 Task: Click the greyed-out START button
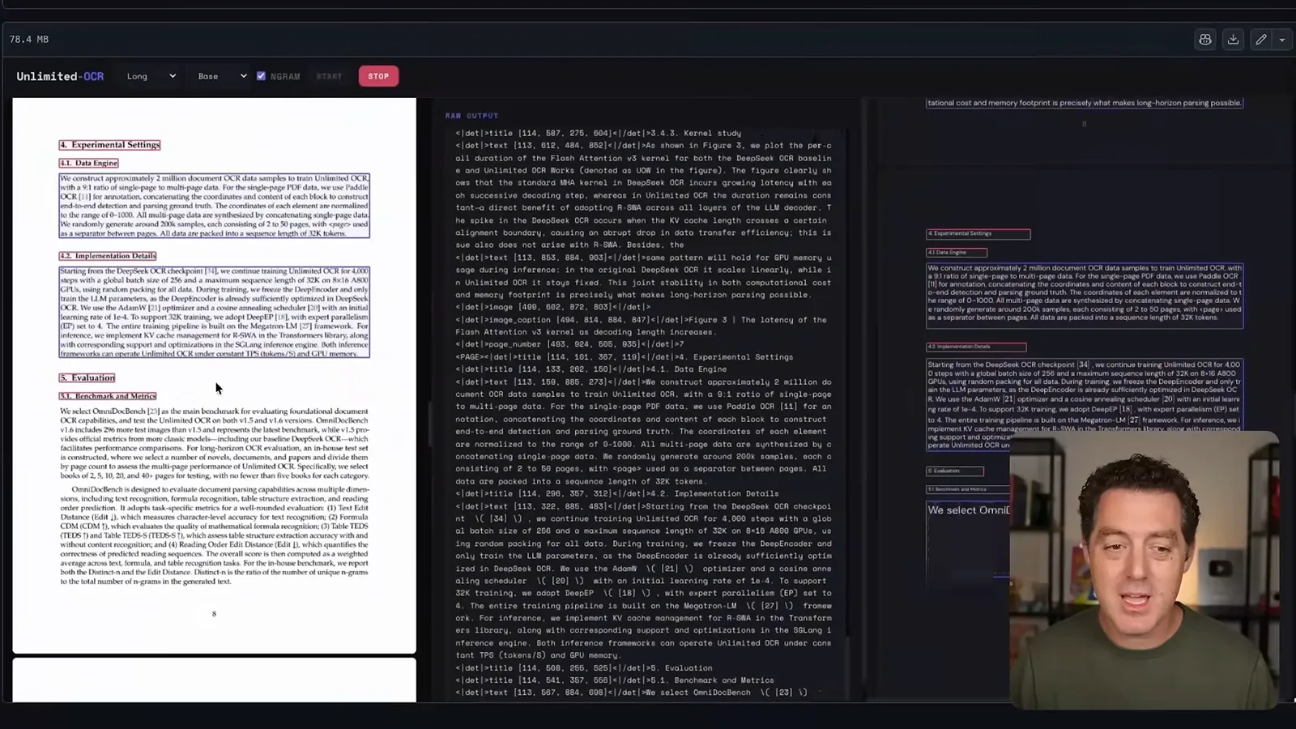[x=329, y=76]
